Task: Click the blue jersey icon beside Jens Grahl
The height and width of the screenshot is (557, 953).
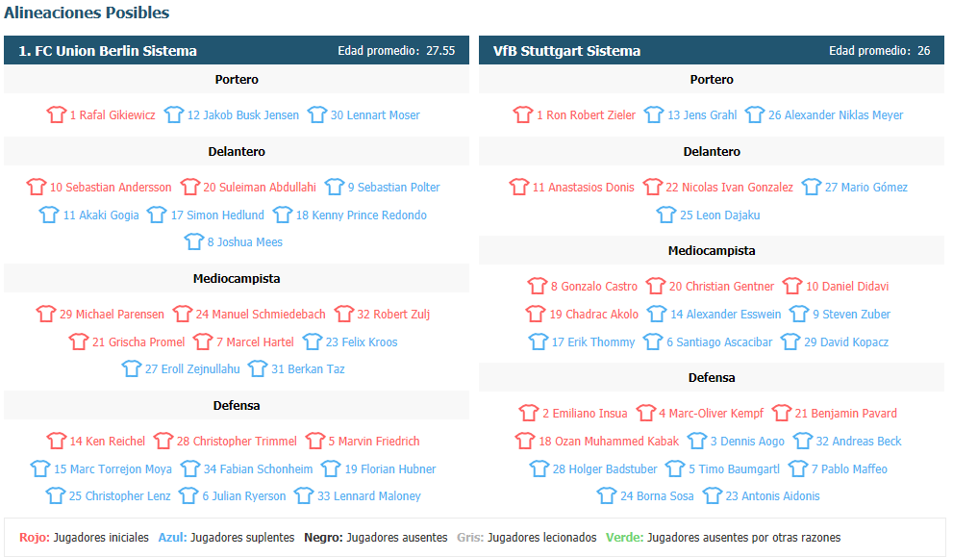Action: coord(654,114)
